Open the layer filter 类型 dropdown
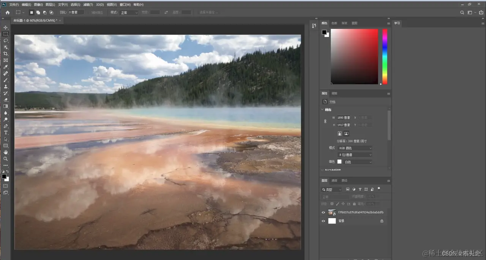486x260 pixels. [332, 189]
